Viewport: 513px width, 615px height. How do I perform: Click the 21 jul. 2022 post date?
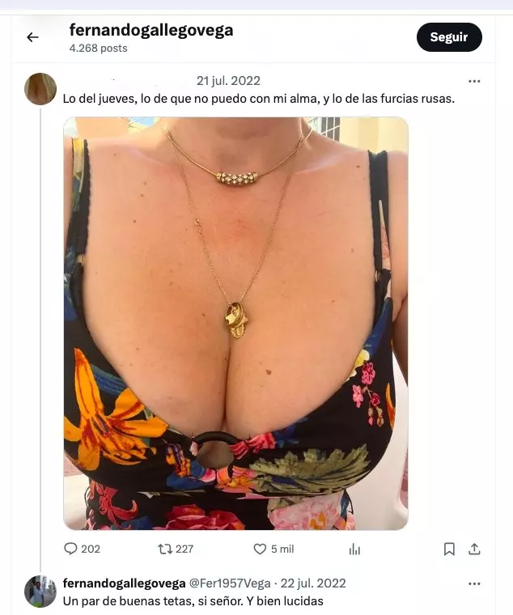tap(228, 81)
